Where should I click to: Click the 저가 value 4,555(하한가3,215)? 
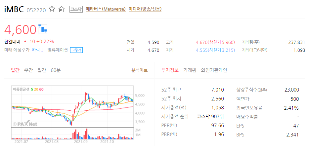point(215,50)
